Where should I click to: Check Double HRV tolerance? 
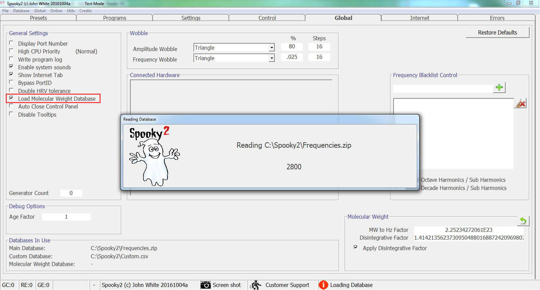coord(11,90)
